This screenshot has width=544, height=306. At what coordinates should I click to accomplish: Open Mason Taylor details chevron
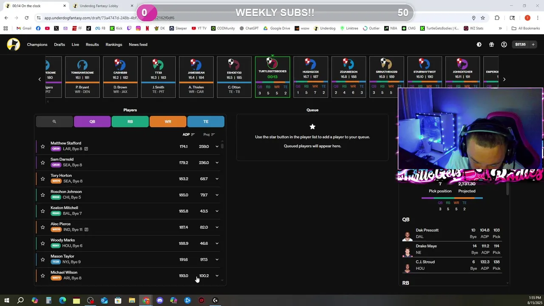coord(217,260)
